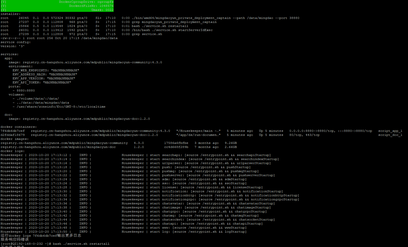Click the "Umask: 0022" entry
This screenshot has height=247, width=408.
[x=103, y=10]
